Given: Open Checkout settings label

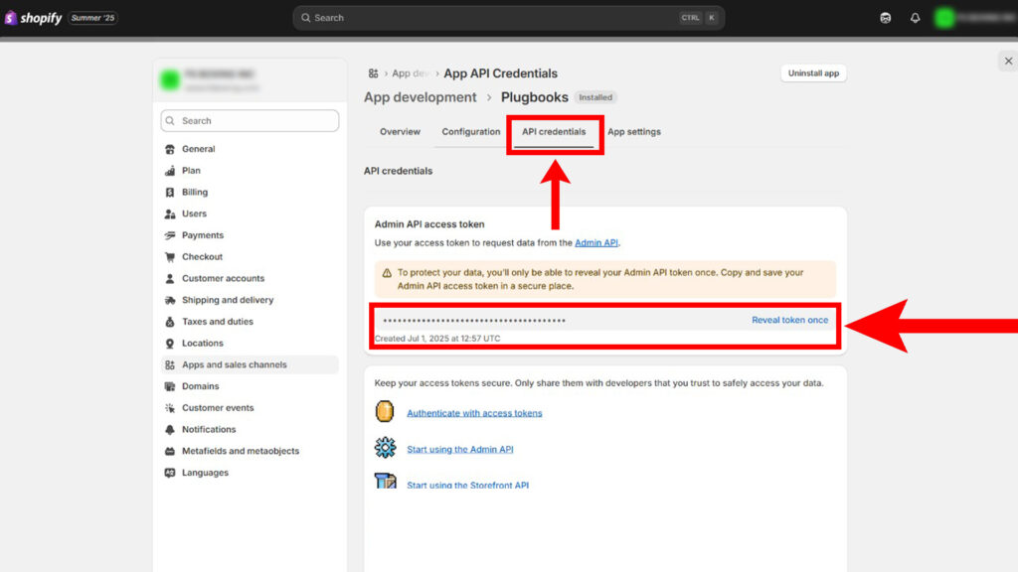Looking at the screenshot, I should [203, 257].
